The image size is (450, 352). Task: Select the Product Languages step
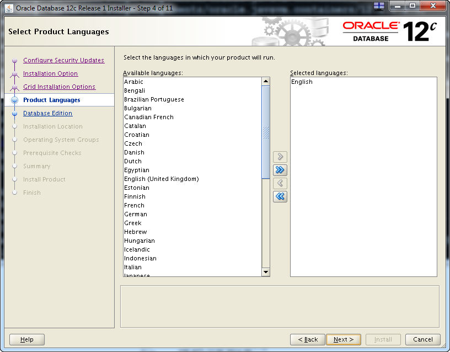click(52, 100)
